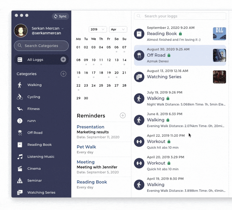The height and width of the screenshot is (210, 232).
Task: Open the Cycling category icon
Action: 20,97
